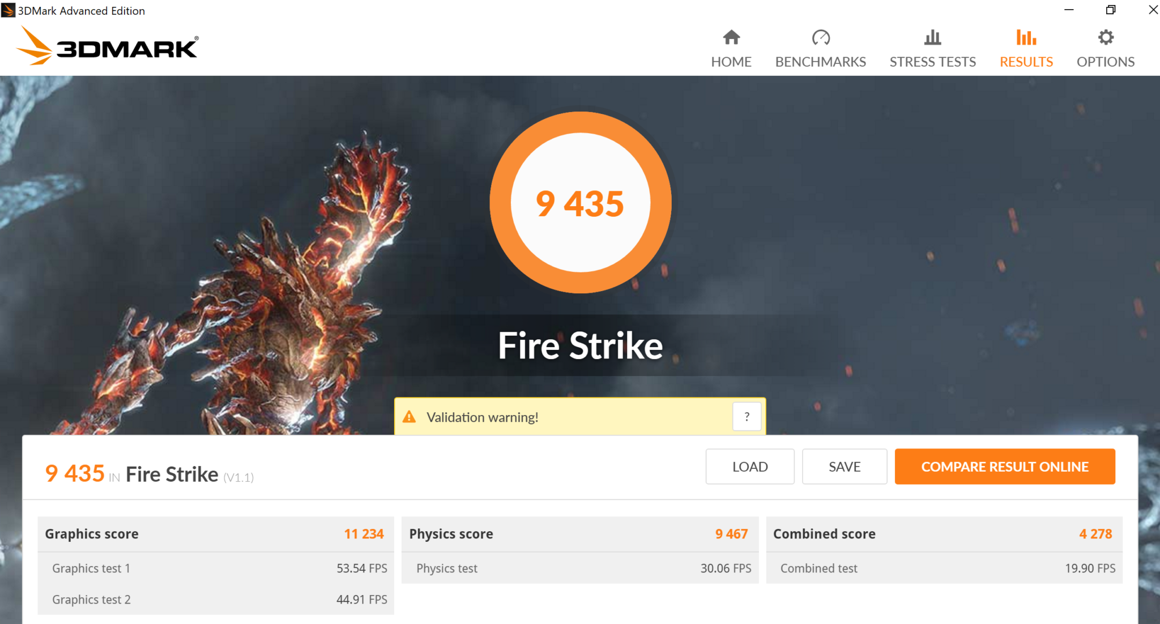This screenshot has height=624, width=1160.
Task: Restore down the application window
Action: [1111, 10]
